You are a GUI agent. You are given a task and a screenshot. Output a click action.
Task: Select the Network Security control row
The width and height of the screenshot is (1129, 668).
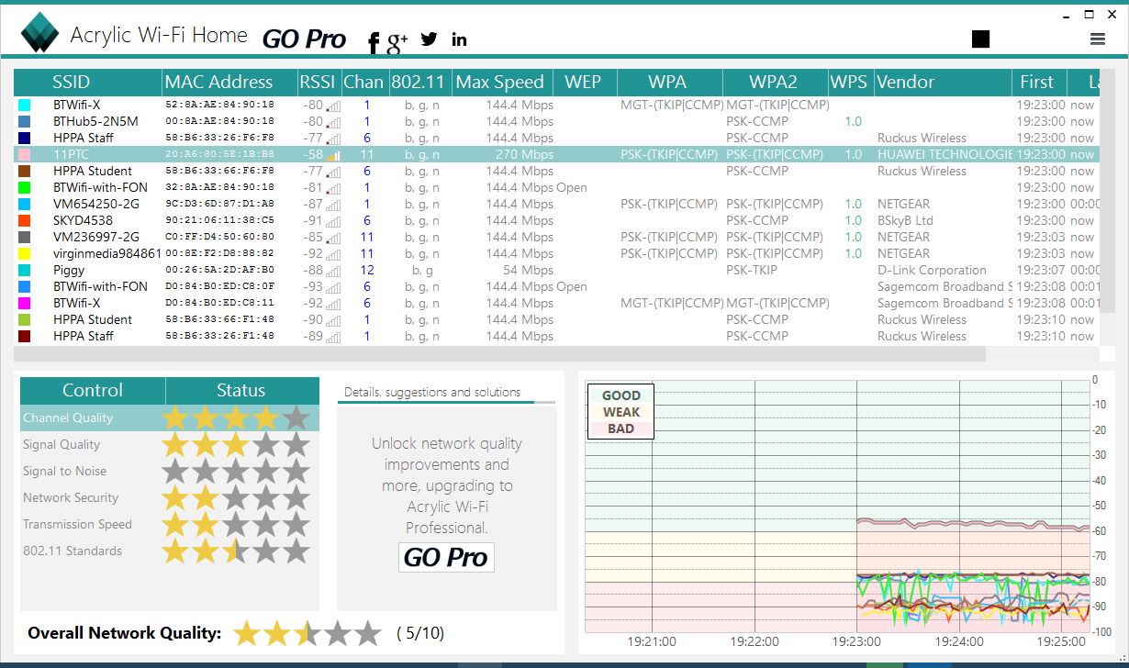tap(169, 498)
